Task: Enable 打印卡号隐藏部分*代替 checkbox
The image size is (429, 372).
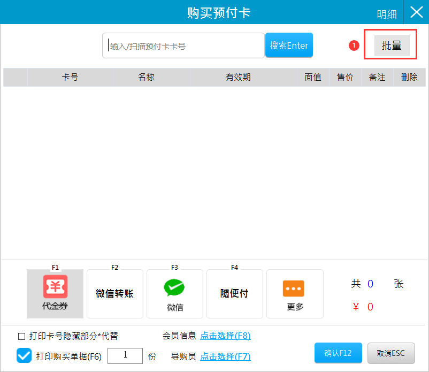Action: pyautogui.click(x=22, y=337)
